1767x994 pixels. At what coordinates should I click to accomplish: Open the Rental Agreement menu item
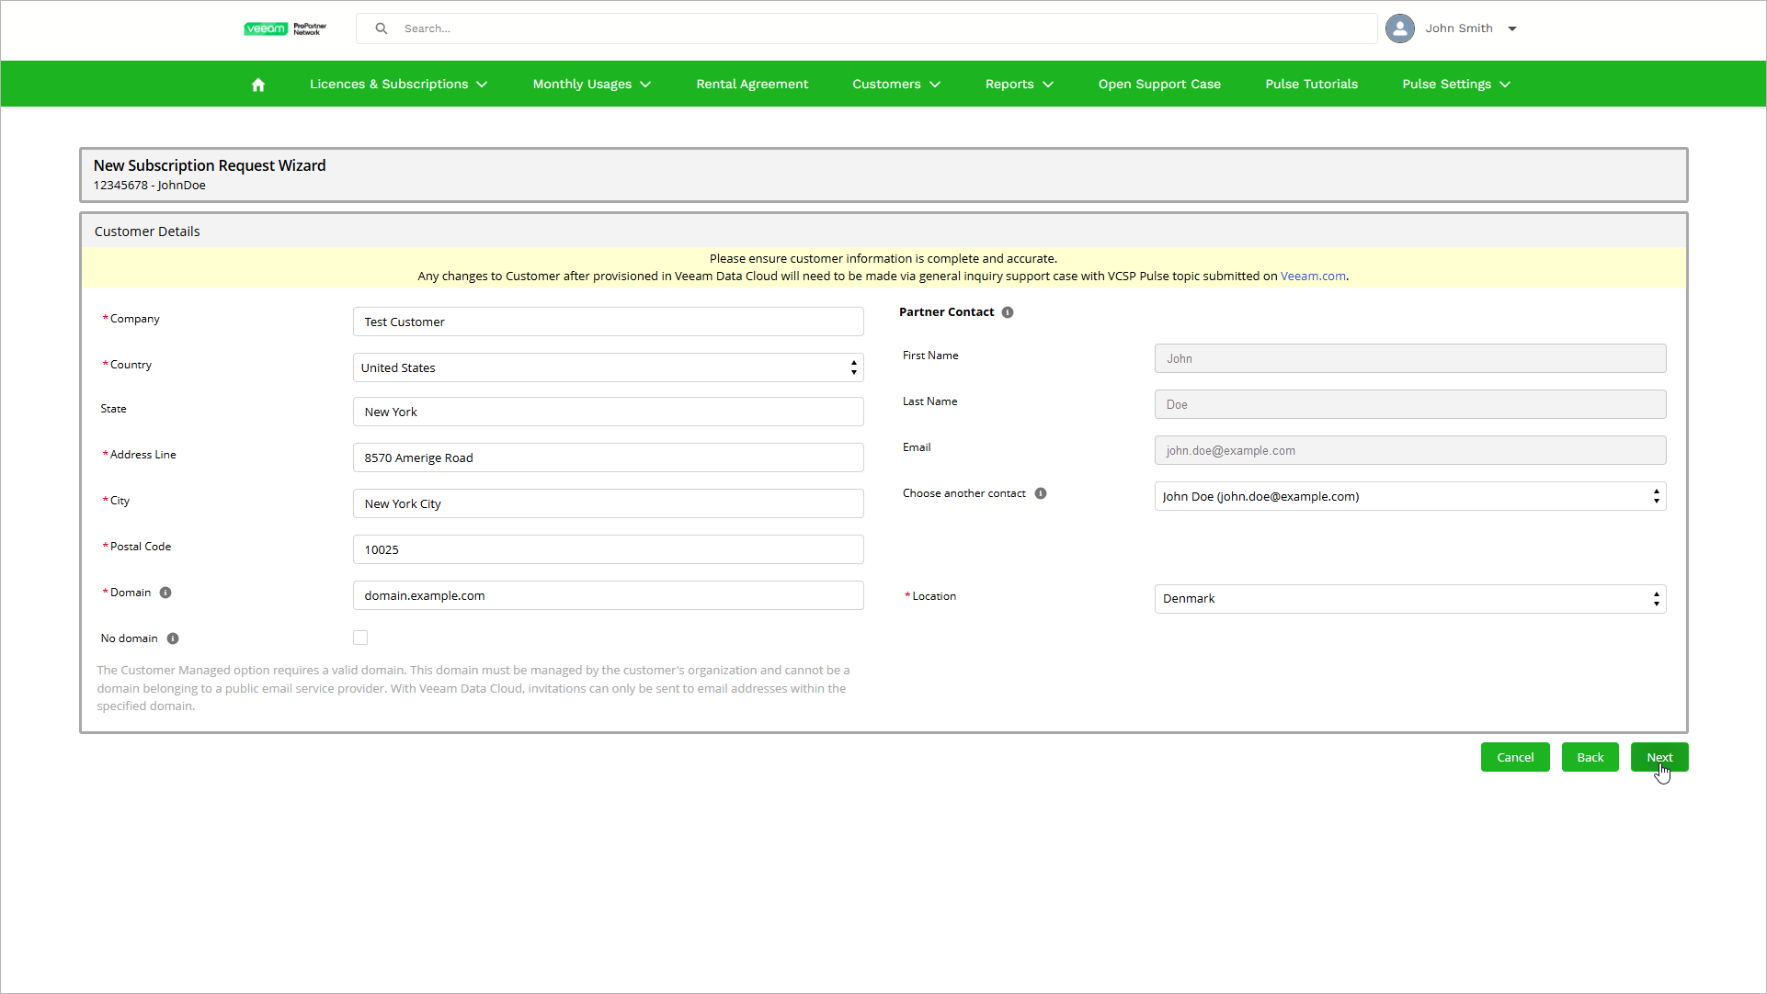pos(752,85)
